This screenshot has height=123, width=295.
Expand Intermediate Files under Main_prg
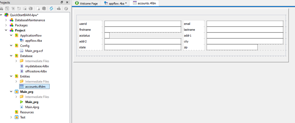16,96
